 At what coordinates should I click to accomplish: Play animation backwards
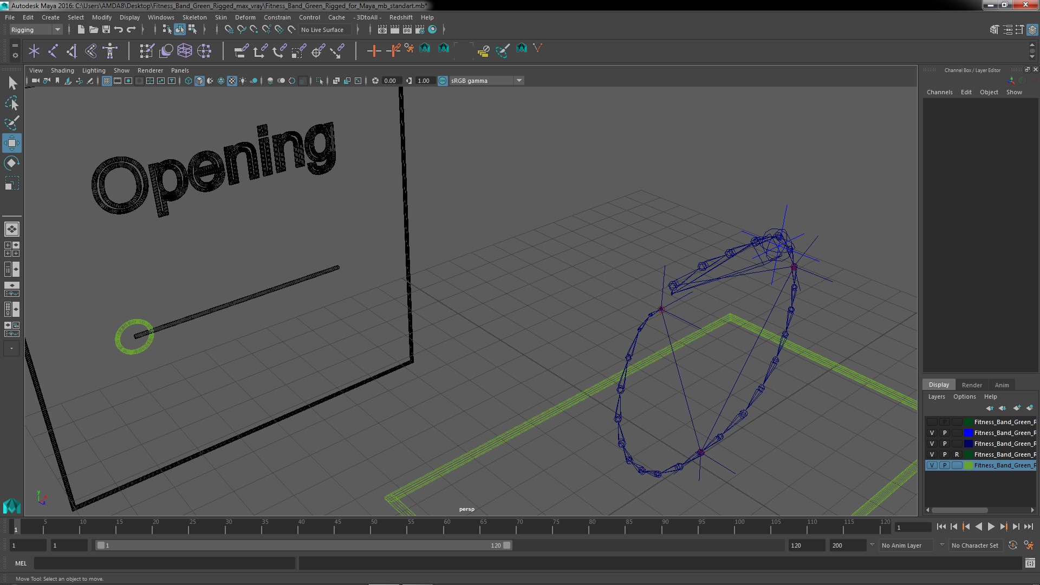[978, 526]
